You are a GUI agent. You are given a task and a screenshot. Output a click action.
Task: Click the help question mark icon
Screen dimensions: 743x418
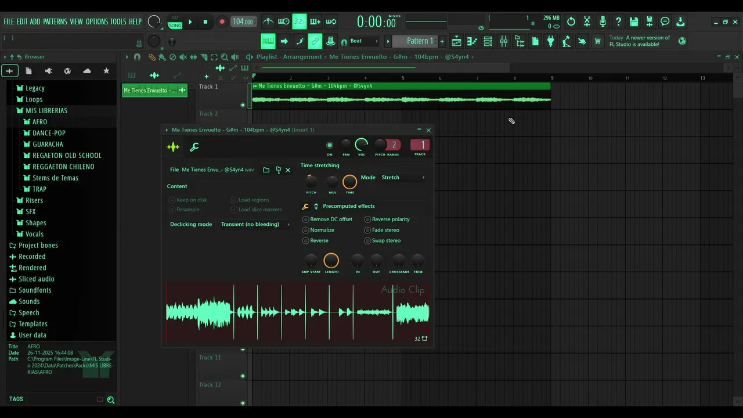pyautogui.click(x=618, y=21)
